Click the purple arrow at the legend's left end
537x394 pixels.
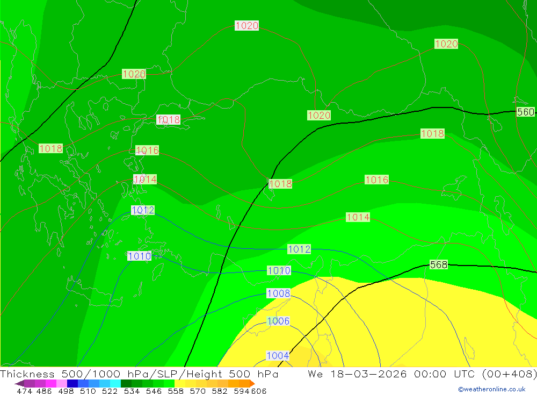pos(19,383)
